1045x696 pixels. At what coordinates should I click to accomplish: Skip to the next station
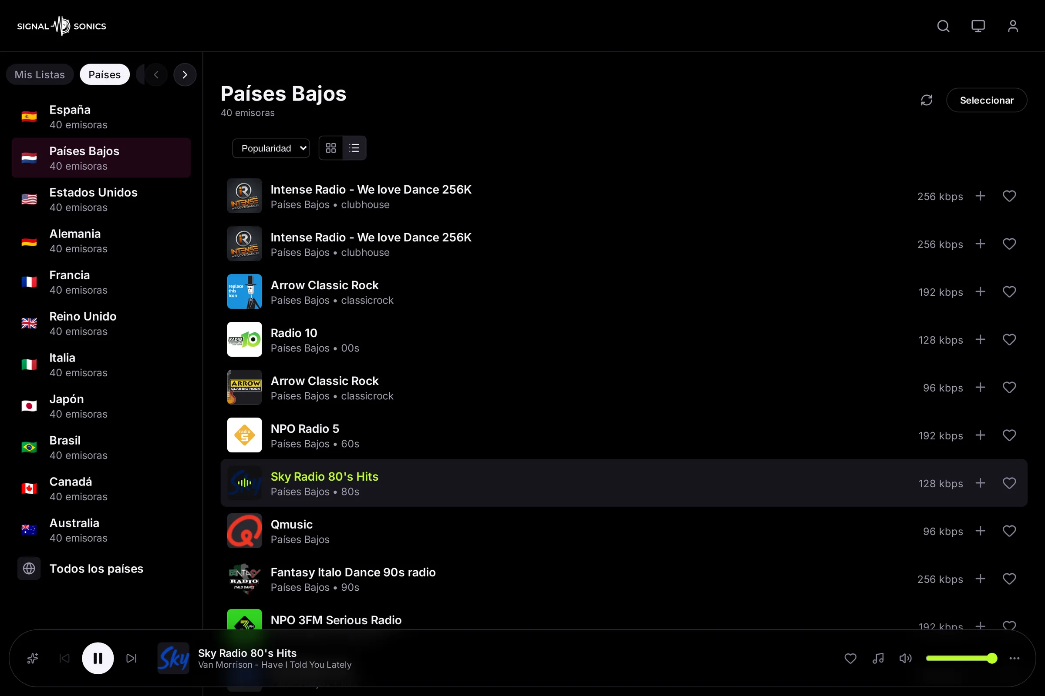coord(131,658)
